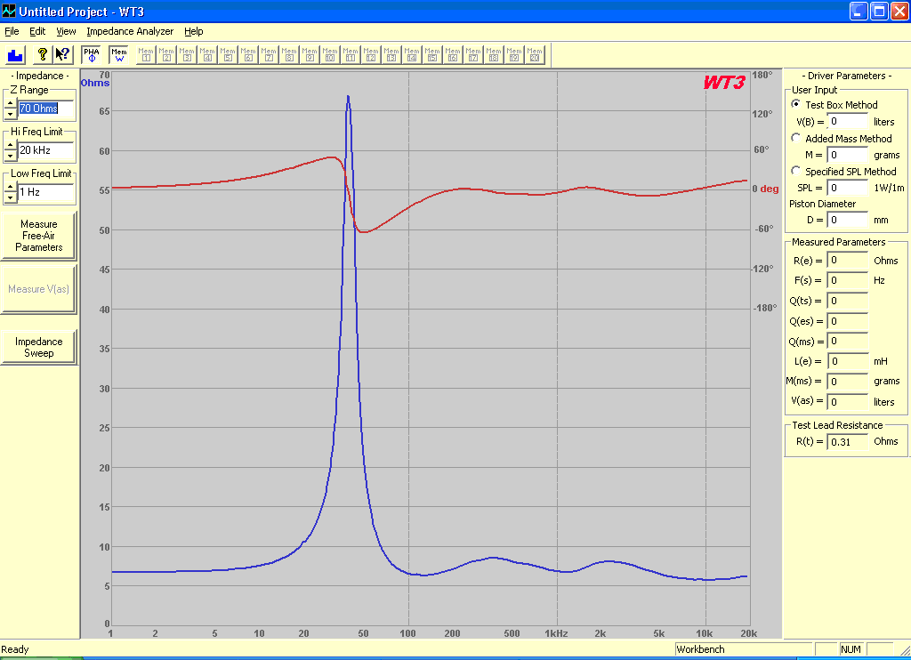Increase Z Range with the up arrow
The height and width of the screenshot is (660, 911).
pos(10,103)
